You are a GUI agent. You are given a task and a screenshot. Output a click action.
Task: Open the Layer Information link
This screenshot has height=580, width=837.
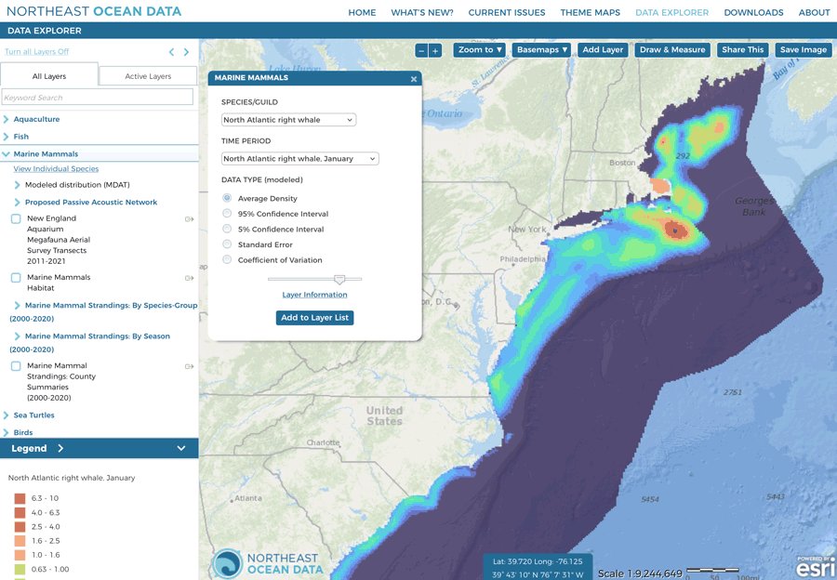point(314,295)
